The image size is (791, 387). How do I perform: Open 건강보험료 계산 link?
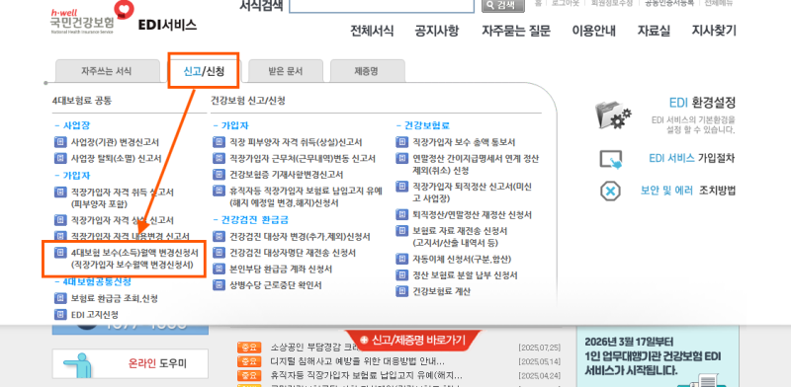[x=441, y=291]
